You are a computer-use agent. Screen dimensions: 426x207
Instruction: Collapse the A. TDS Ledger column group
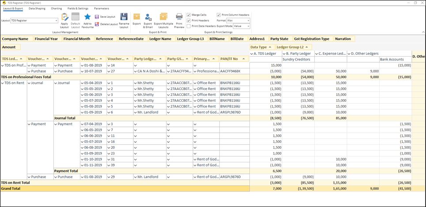pos(252,54)
